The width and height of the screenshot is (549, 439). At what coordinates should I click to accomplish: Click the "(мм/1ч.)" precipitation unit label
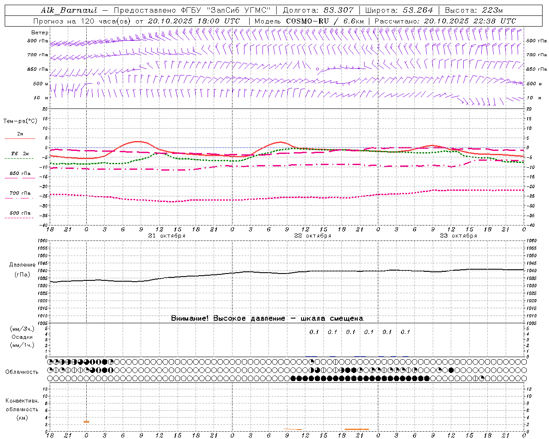point(22,345)
